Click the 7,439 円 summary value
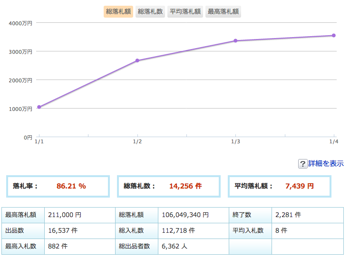The height and width of the screenshot is (259, 350). point(300,186)
